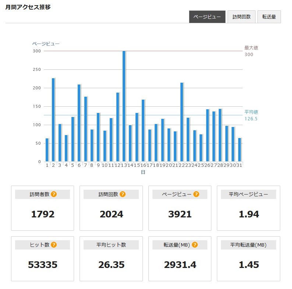The image size is (292, 289).
Task: Click the bar for day 22
Action: (182, 122)
